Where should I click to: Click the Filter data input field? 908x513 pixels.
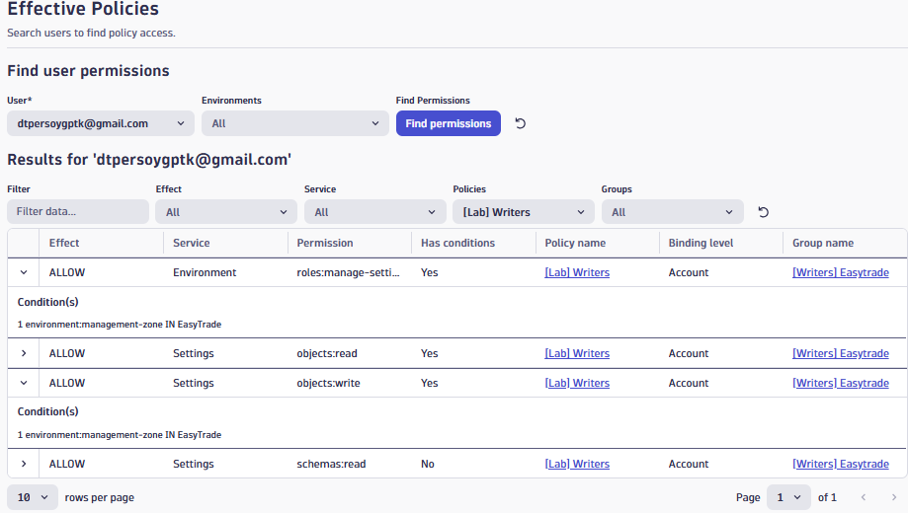(77, 212)
